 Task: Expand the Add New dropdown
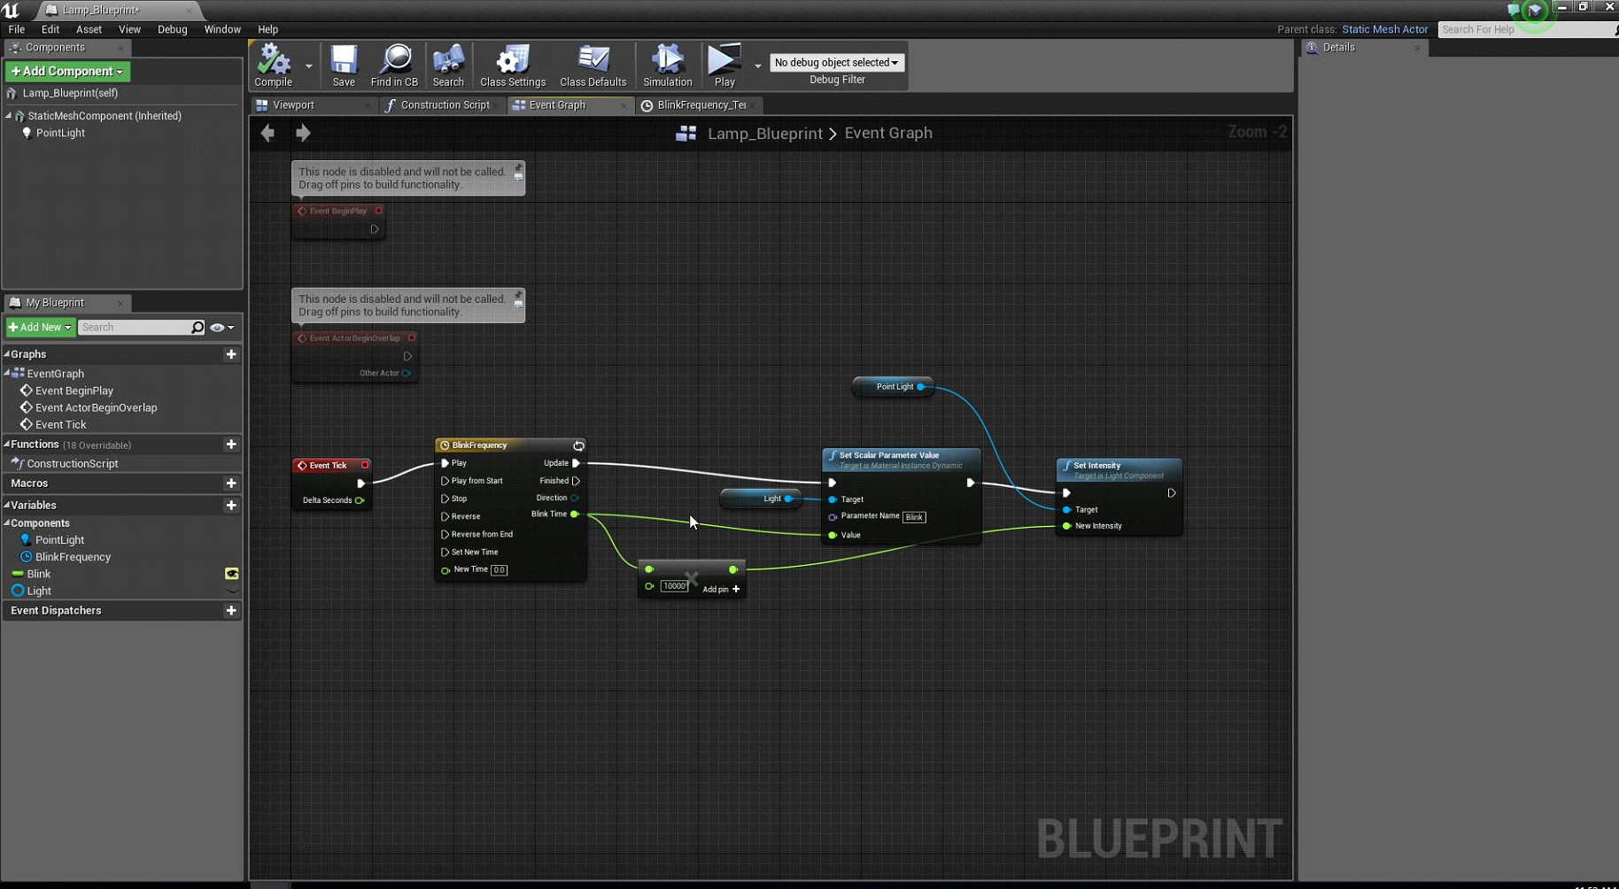[x=40, y=327]
